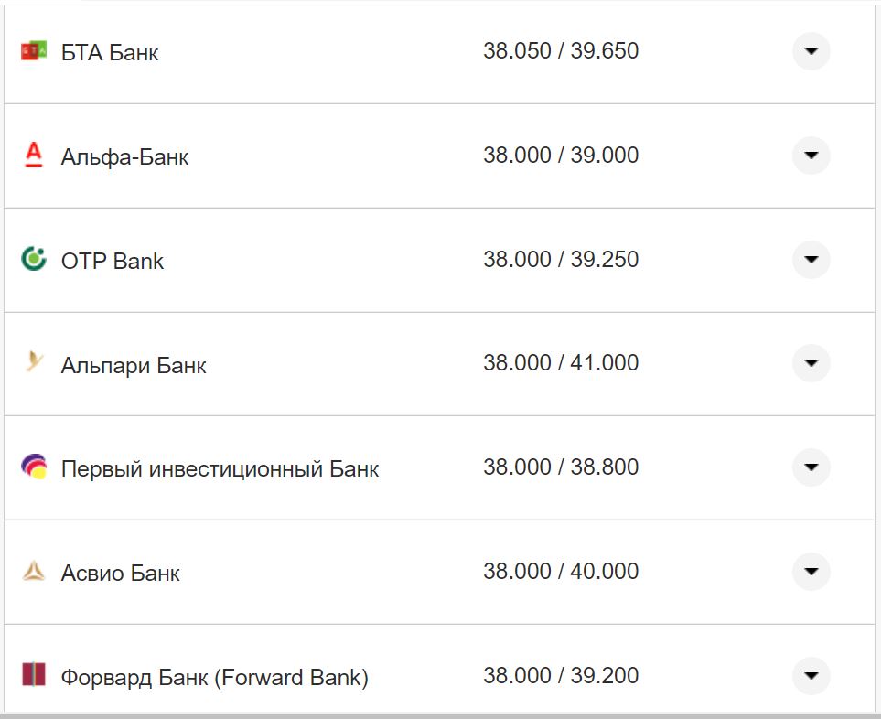Click the Форвард Банк logo icon
This screenshot has width=881, height=719.
(33, 676)
